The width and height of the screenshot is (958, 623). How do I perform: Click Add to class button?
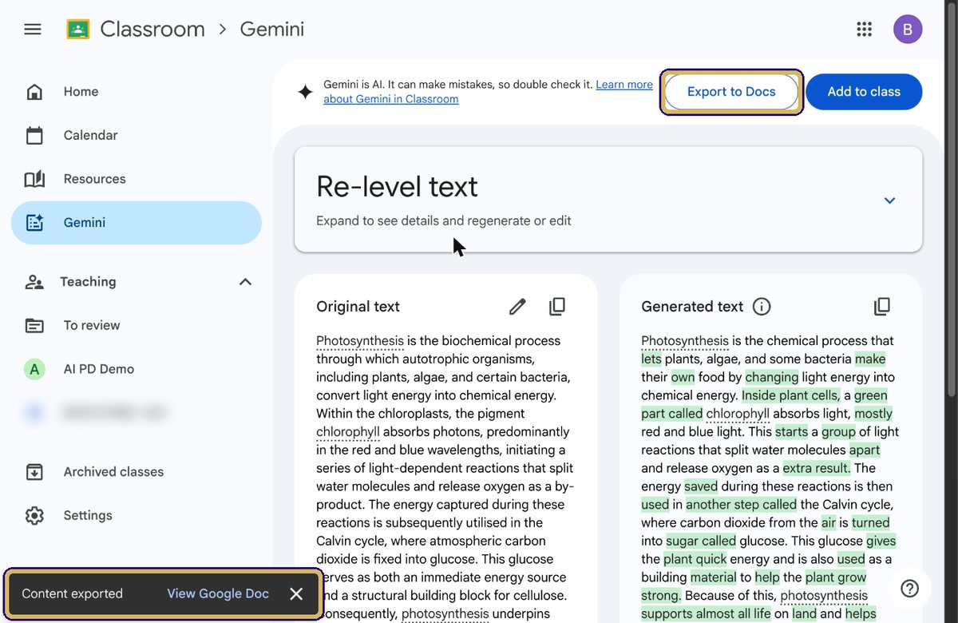point(864,92)
